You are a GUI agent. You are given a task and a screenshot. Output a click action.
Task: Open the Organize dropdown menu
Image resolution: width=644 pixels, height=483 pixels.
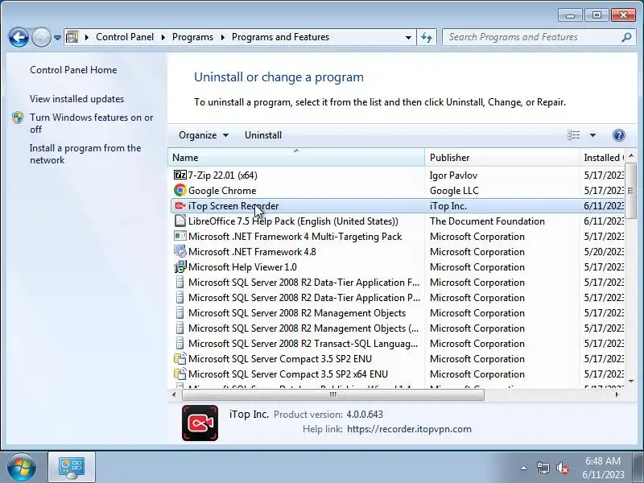tap(204, 135)
